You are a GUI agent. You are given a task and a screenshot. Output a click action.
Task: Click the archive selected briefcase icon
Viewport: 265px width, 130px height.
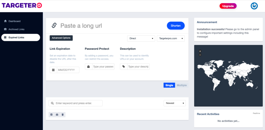[x=57, y=115]
